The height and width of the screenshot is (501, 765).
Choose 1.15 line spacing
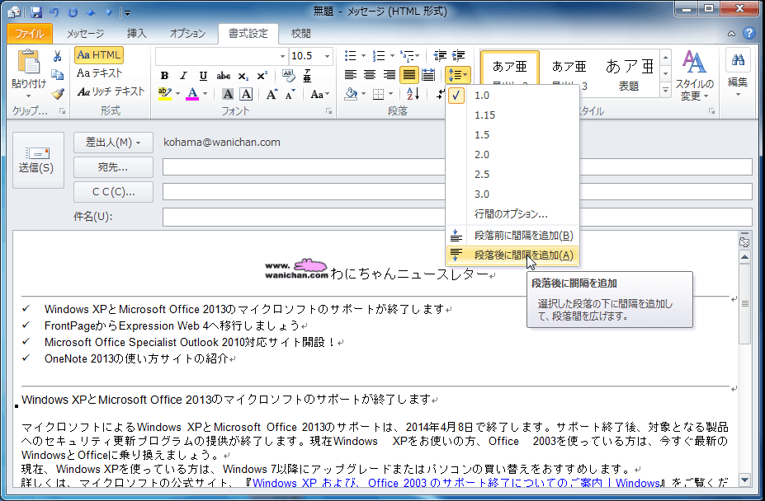[x=512, y=115]
